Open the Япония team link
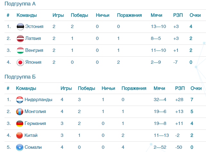This screenshot has width=206, height=152. 33,62
